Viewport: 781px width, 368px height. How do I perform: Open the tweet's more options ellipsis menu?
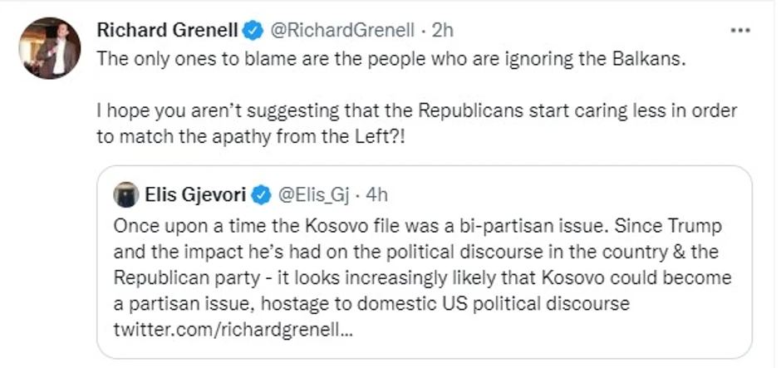coord(739,31)
